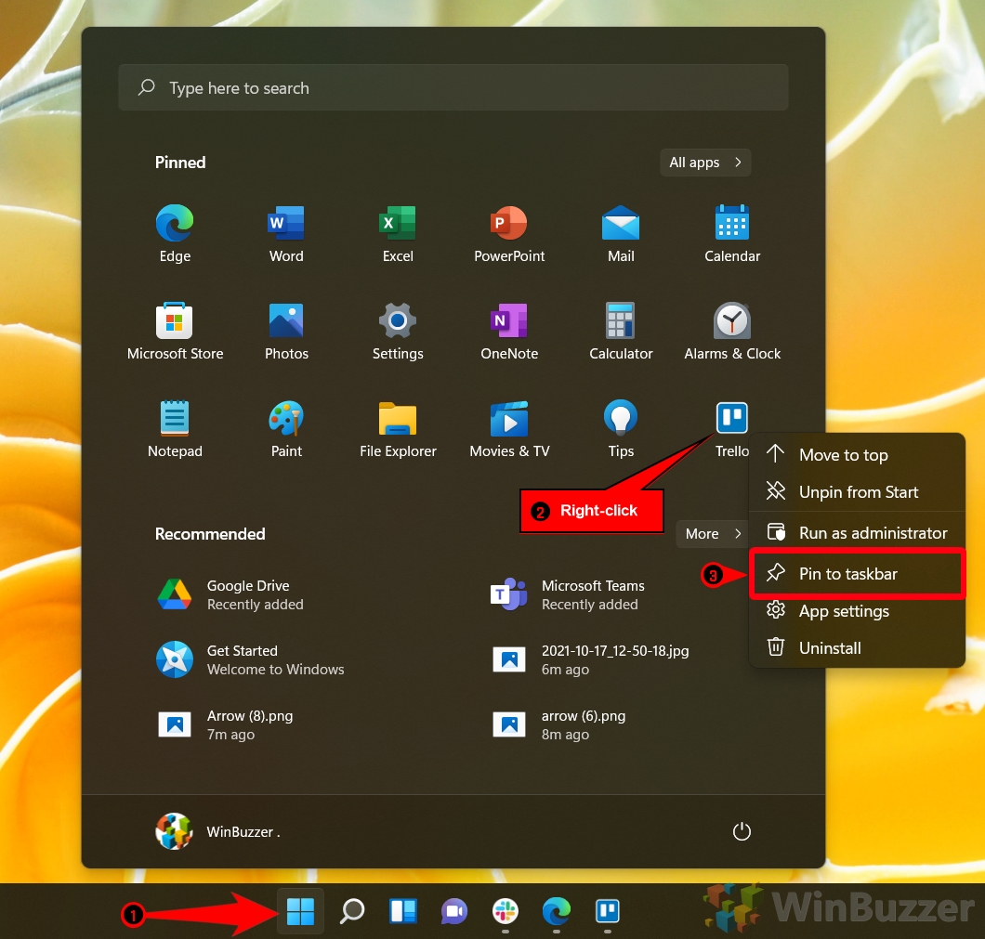Screen dimensions: 985x939
Task: Expand the All apps list
Action: click(705, 163)
